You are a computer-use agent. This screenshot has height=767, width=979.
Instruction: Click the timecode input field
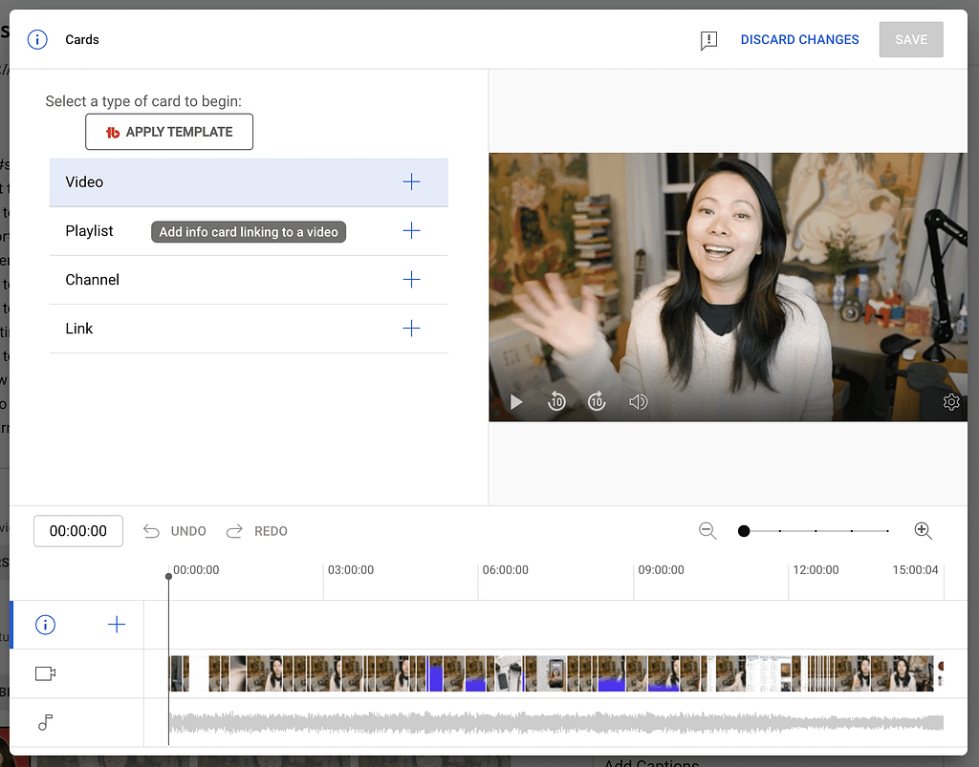pyautogui.click(x=77, y=530)
